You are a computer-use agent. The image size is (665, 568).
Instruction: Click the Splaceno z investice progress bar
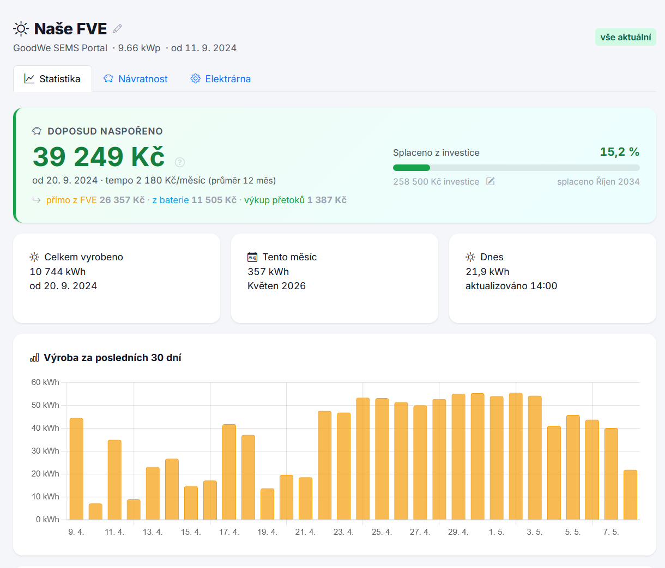pos(516,168)
